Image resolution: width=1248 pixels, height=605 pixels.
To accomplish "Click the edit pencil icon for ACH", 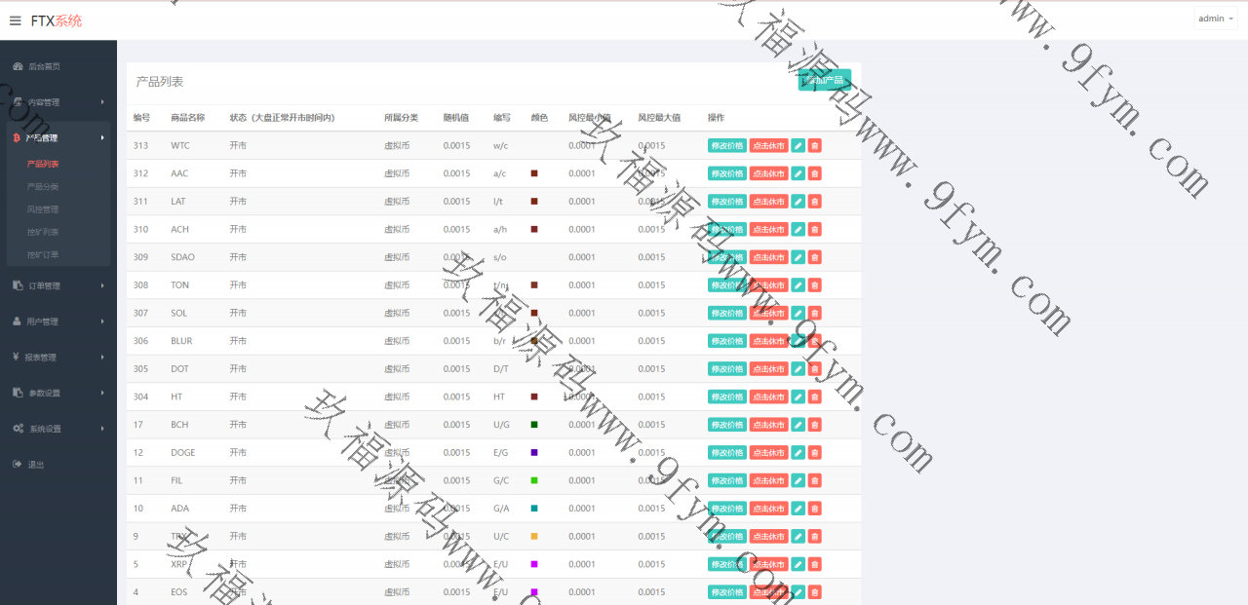I will point(798,230).
